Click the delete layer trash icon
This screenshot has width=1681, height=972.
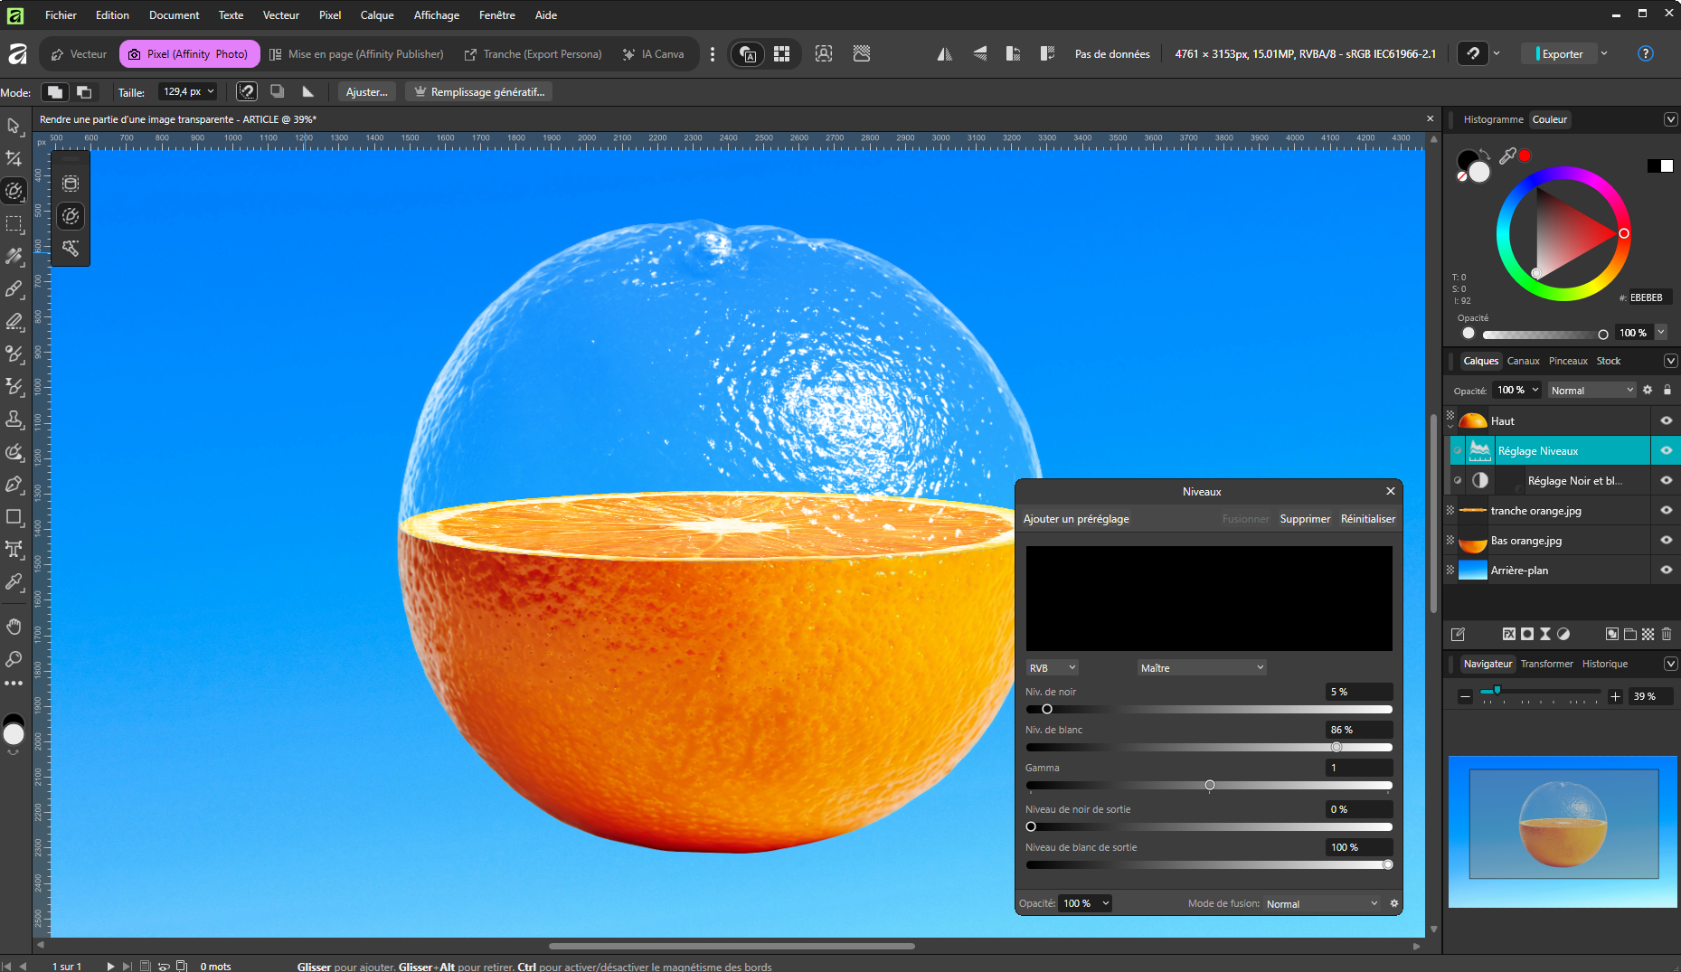1667,634
